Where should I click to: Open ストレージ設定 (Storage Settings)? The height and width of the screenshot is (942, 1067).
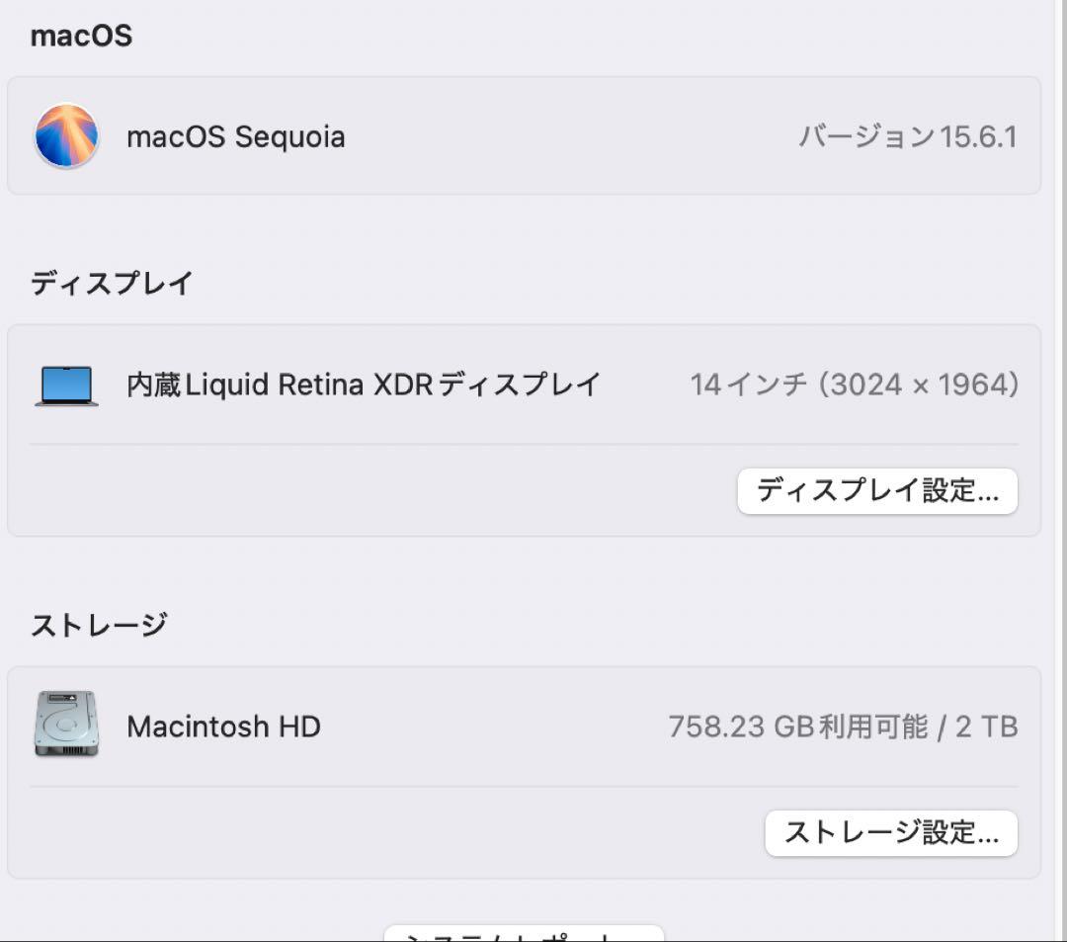tap(890, 833)
